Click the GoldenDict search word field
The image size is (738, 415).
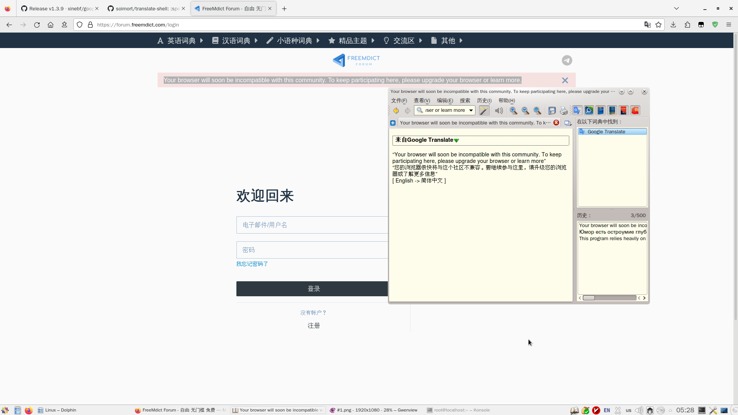pos(445,110)
